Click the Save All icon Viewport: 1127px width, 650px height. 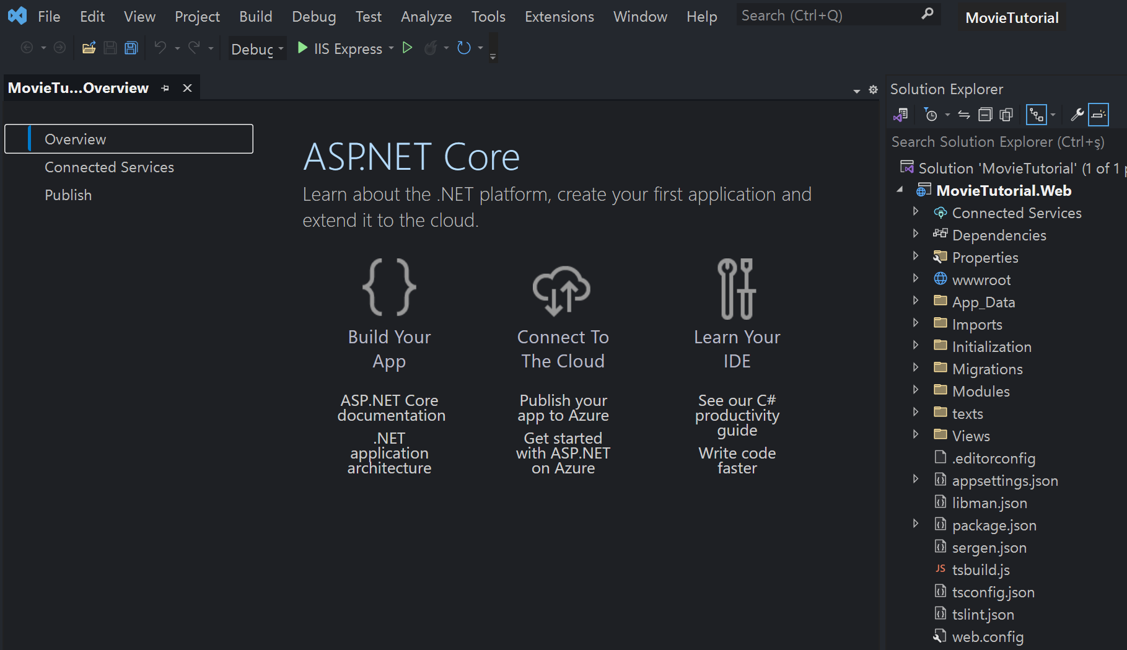tap(131, 48)
